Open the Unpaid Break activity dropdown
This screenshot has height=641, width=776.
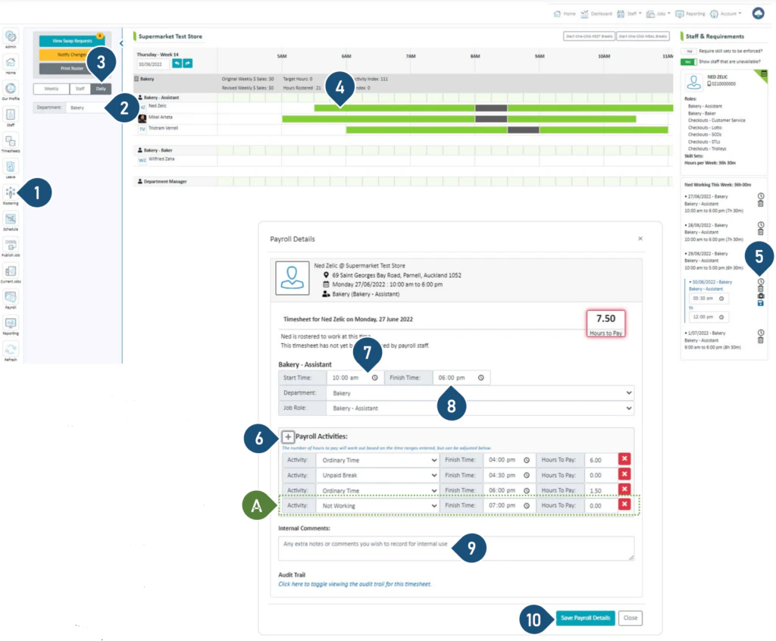coord(377,475)
